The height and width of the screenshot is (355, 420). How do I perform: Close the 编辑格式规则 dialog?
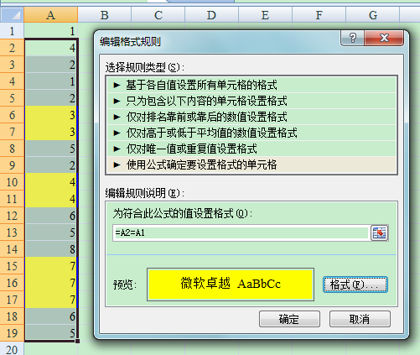(384, 38)
